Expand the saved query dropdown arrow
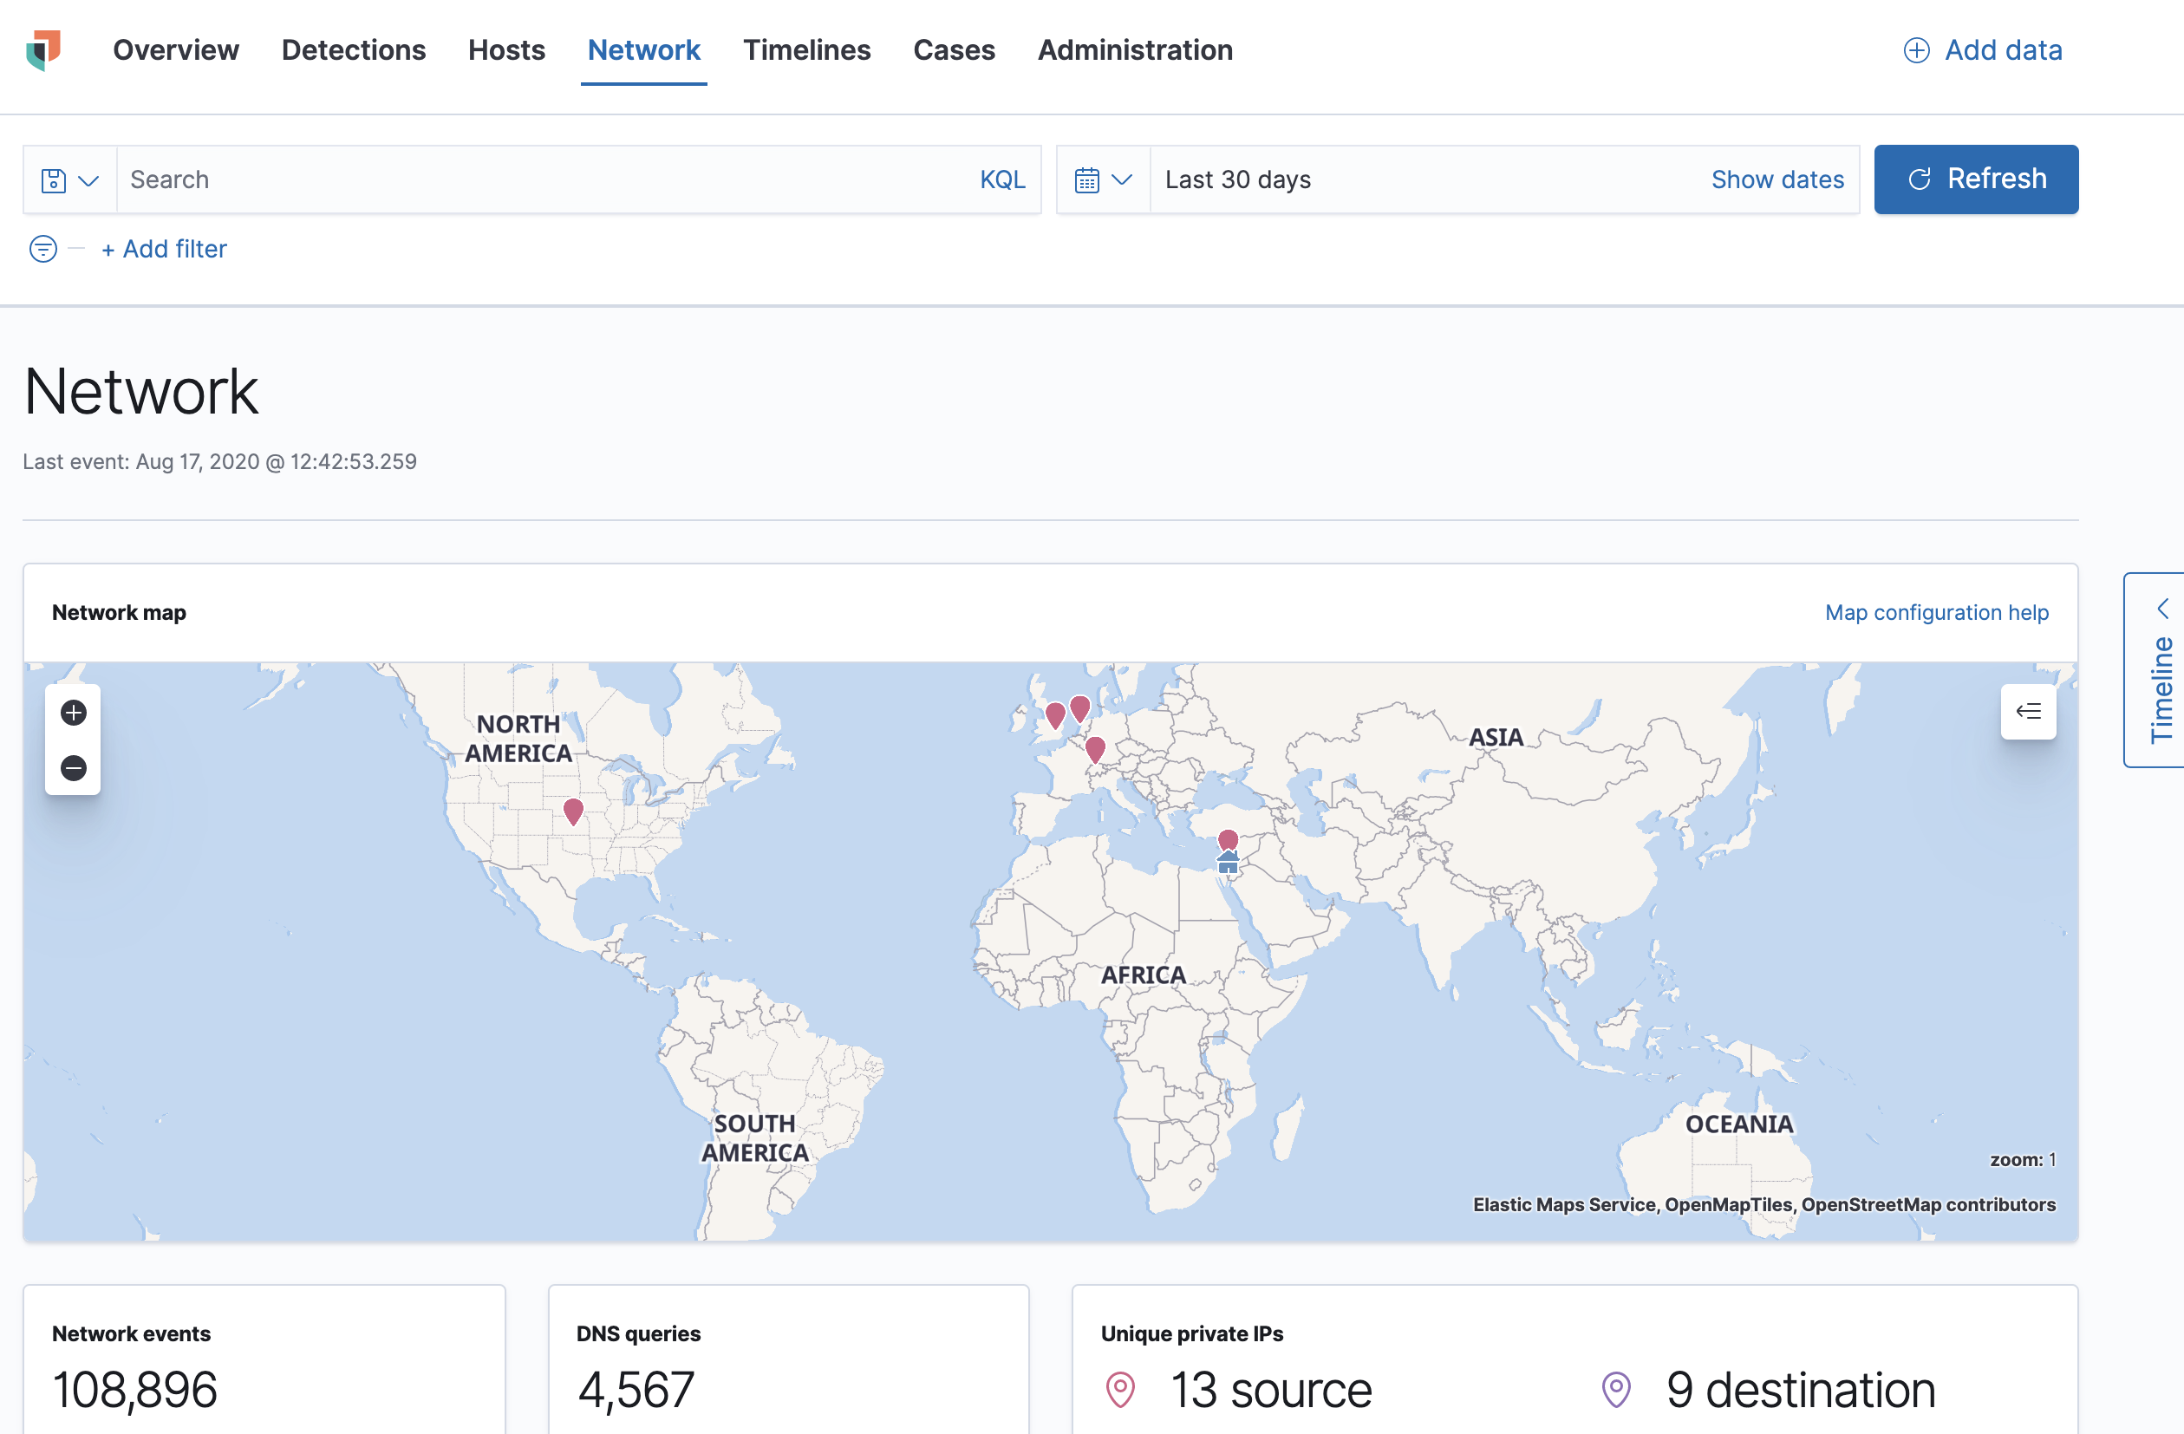The height and width of the screenshot is (1434, 2184). click(89, 179)
